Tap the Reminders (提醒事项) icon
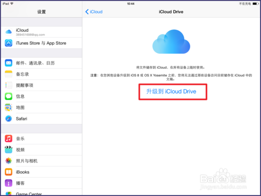 tap(8, 85)
